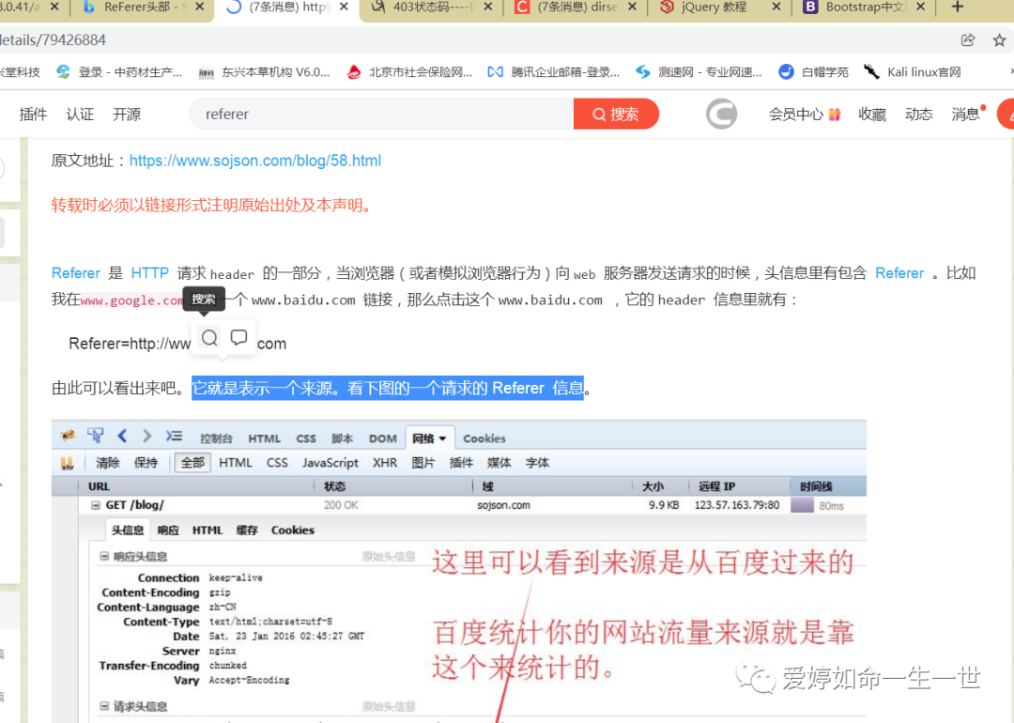Open 会员中心 member center

click(804, 115)
